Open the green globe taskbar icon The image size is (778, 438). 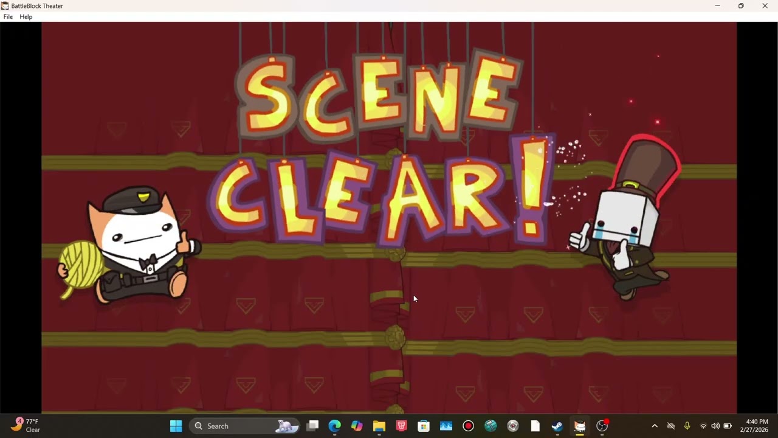coord(491,426)
